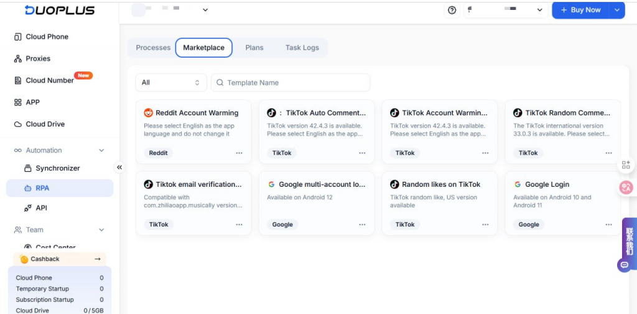Screen dimensions: 637x314
Task: Open Cloud Drive from sidebar
Action: pos(45,124)
